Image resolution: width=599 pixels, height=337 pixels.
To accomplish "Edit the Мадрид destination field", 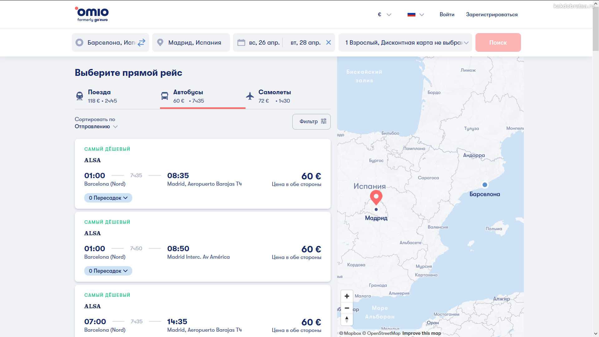I will coord(191,42).
